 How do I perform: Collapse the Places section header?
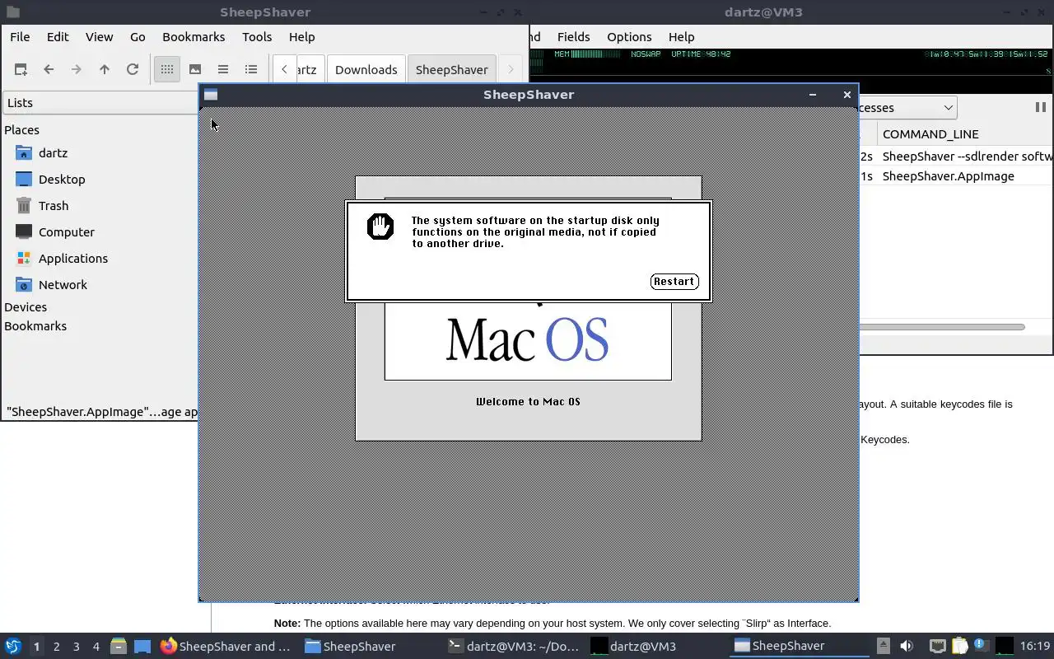point(21,130)
